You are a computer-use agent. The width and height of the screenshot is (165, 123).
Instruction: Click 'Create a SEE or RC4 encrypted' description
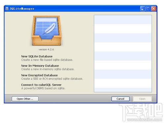(52, 79)
